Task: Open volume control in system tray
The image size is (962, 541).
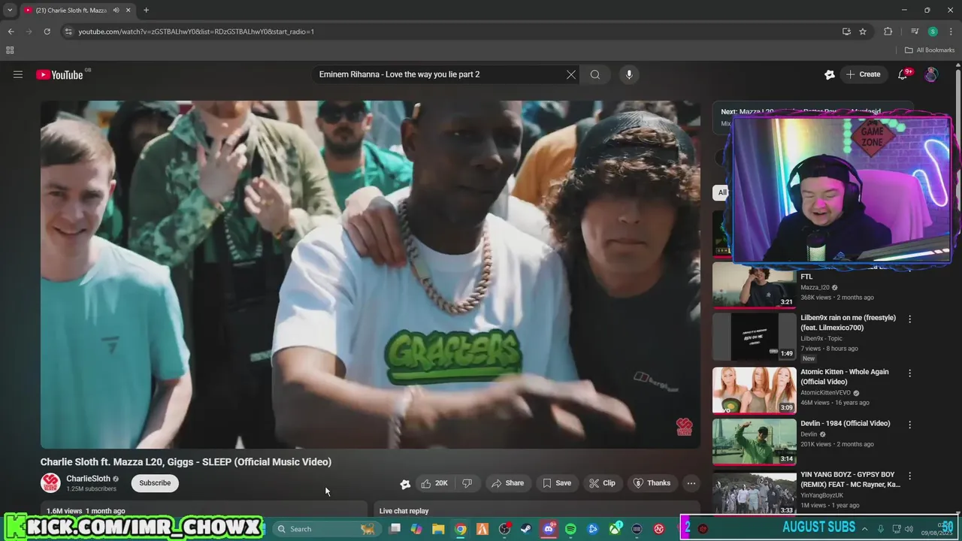Action: click(x=909, y=529)
